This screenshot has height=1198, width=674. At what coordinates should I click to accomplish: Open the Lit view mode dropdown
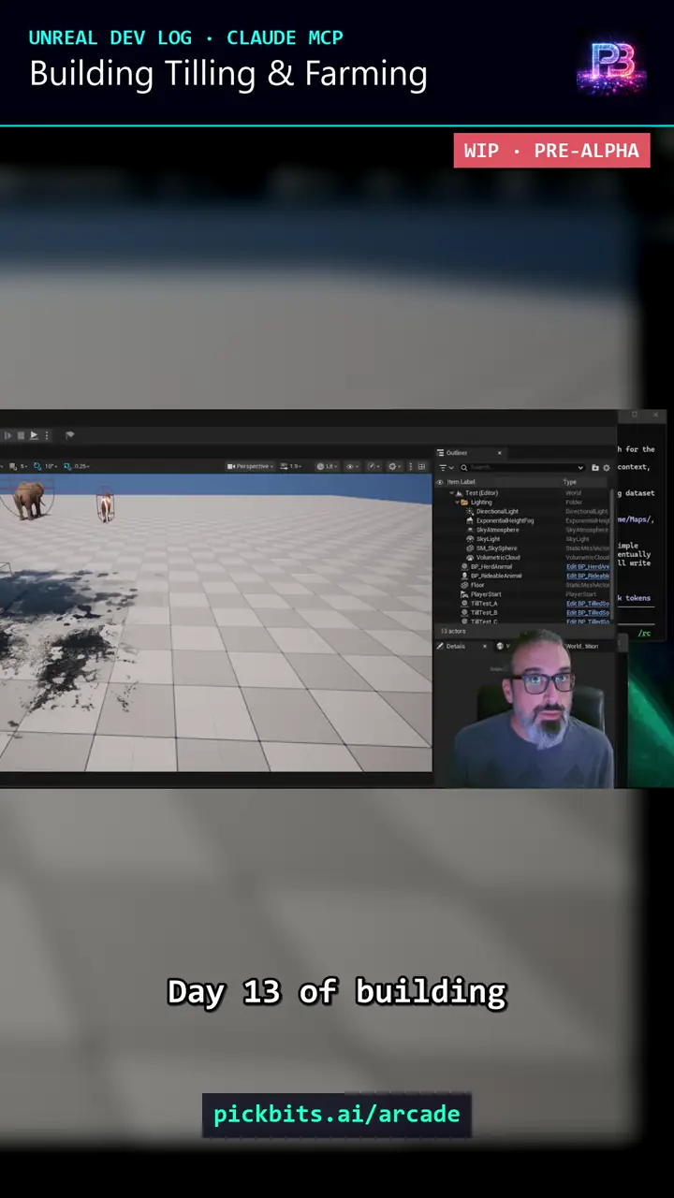pos(327,466)
